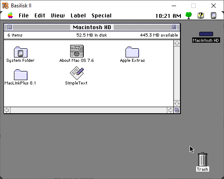The image size is (224, 179).
Task: Select the SimpleText application icon
Action: [x=77, y=73]
